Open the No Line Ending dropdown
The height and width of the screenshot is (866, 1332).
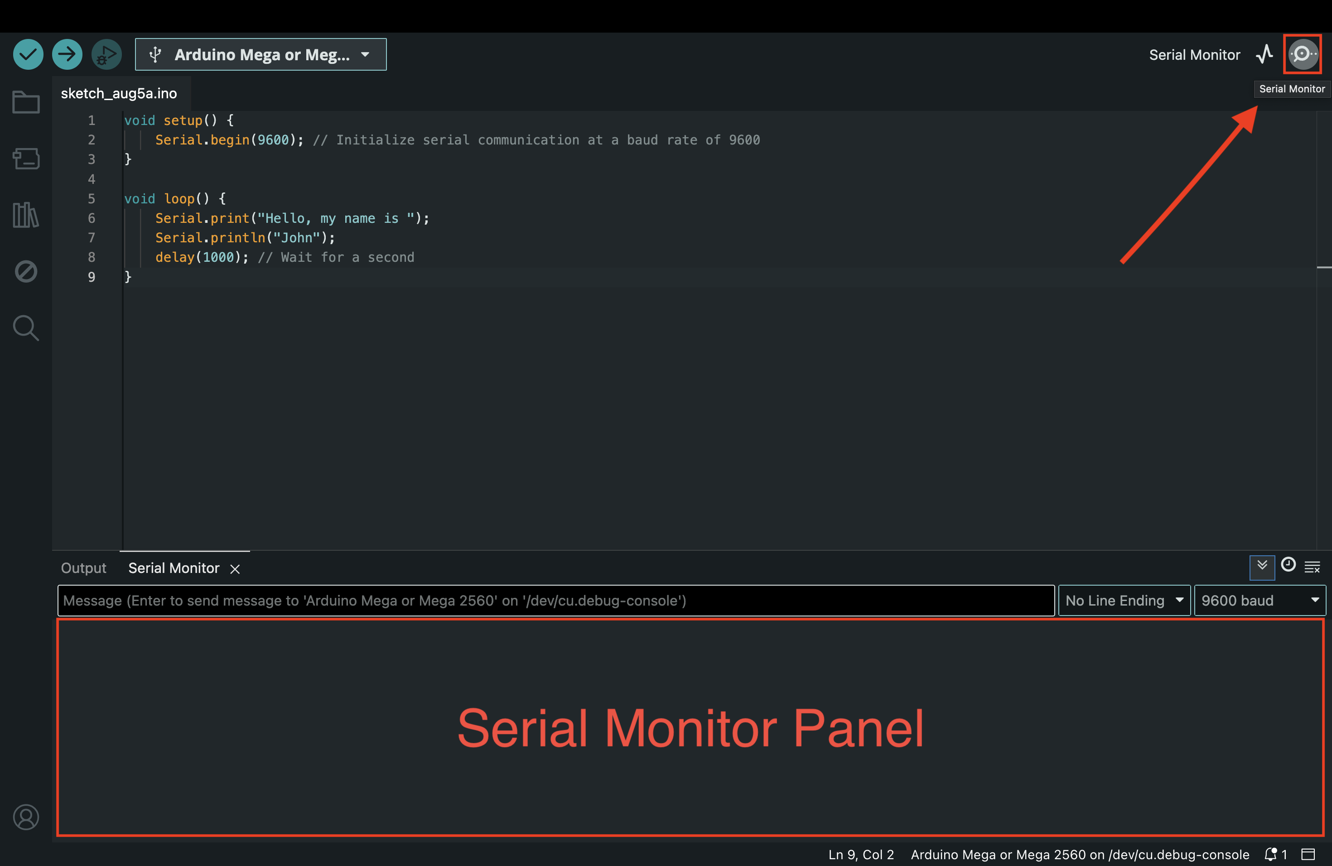[1124, 600]
